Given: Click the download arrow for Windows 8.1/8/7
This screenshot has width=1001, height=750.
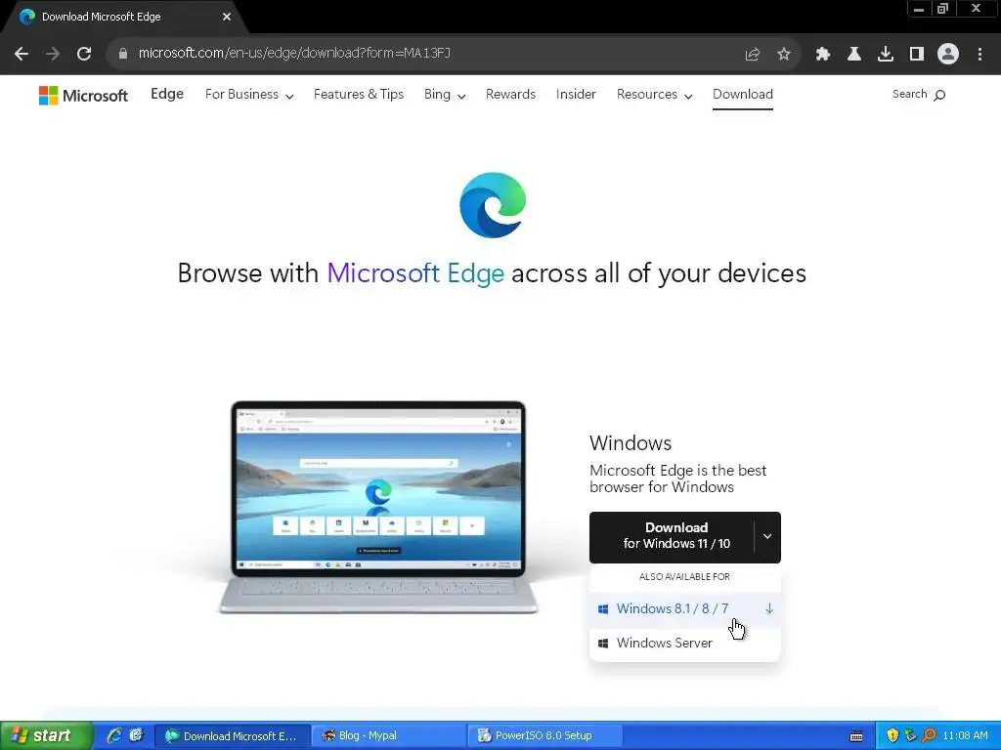Looking at the screenshot, I should [x=769, y=608].
